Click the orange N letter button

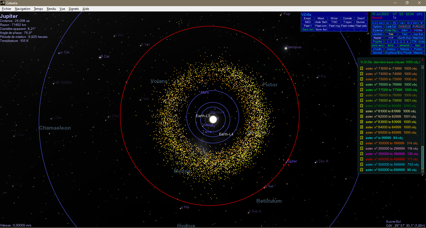coord(403,27)
